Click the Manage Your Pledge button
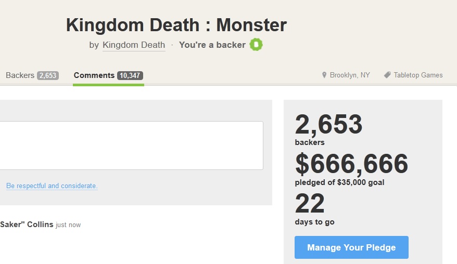The width and height of the screenshot is (457, 264). 351,247
